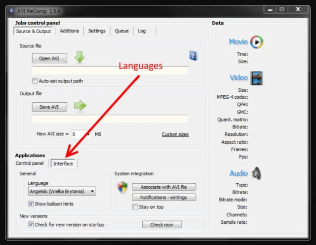Click the Check now button
Screen dimensions: 316x245
(x=162, y=224)
